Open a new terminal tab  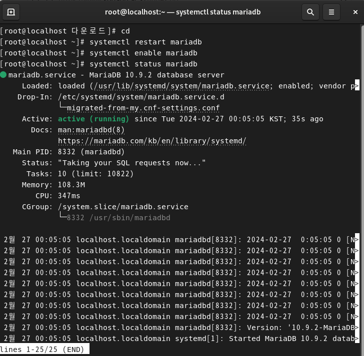coord(11,12)
